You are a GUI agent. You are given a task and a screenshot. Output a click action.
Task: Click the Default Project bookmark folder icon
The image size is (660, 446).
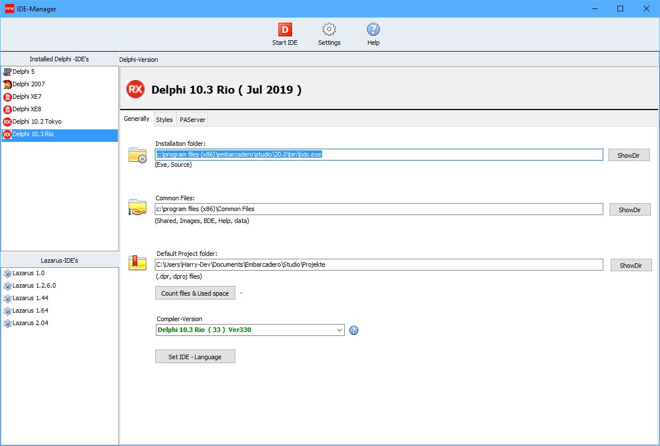137,263
